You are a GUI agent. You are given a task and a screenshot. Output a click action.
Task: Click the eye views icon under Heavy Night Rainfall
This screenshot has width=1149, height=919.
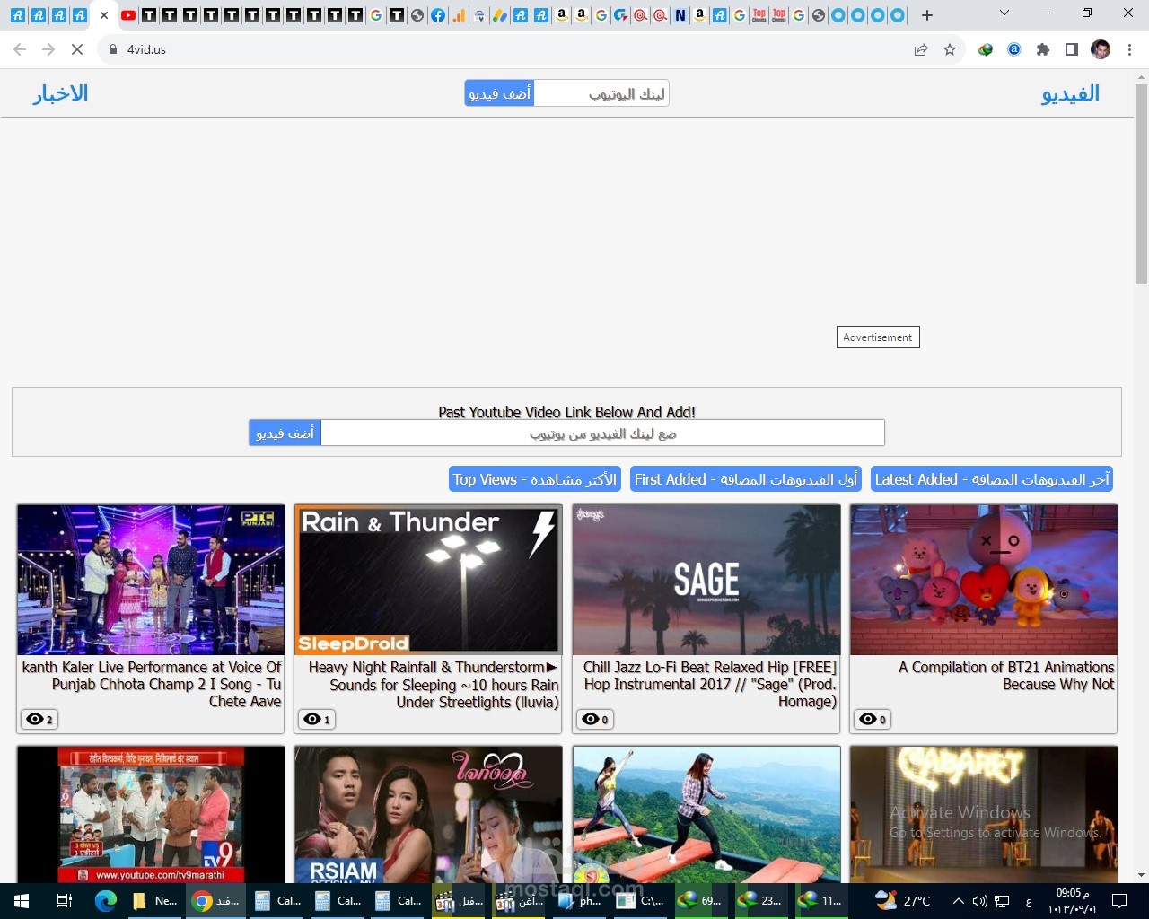(312, 719)
